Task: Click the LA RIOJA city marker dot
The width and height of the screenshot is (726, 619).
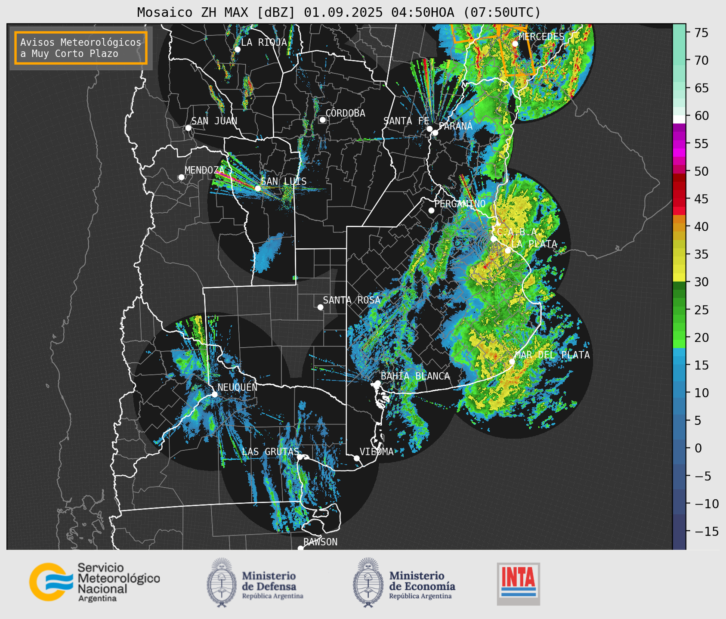Action: point(237,50)
